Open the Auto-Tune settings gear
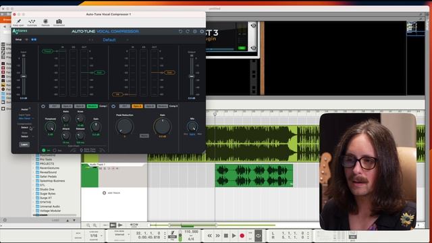Viewport: 432px width, 243px height. 195,32
